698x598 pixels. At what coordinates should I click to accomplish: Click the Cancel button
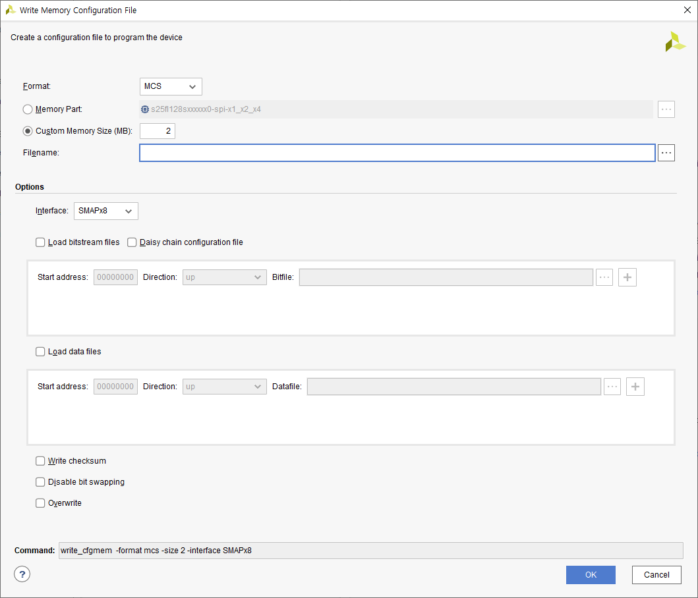pyautogui.click(x=656, y=575)
